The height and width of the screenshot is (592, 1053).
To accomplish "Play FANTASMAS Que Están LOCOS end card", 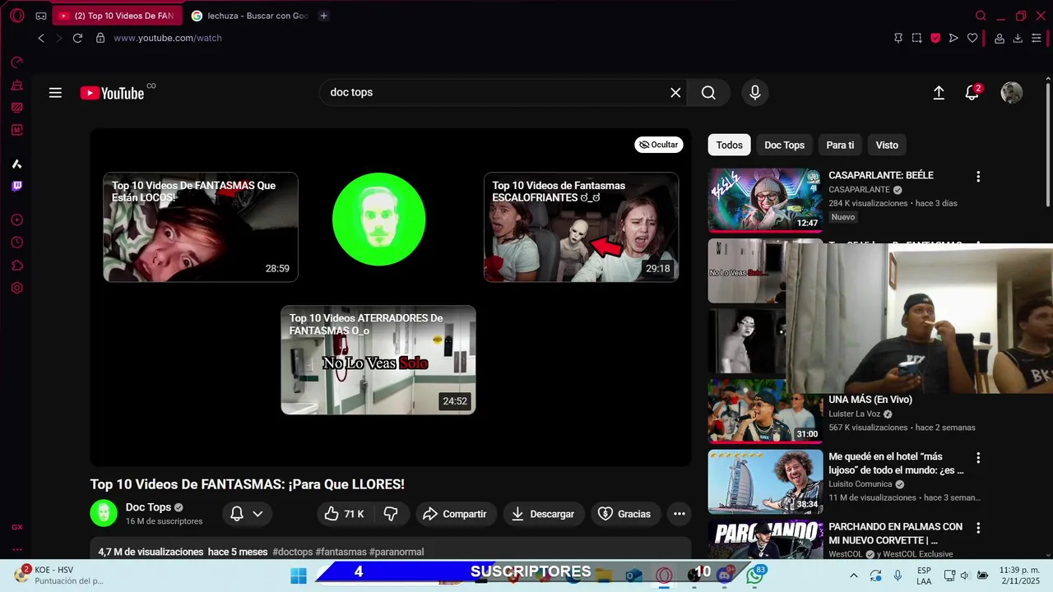I will [201, 227].
